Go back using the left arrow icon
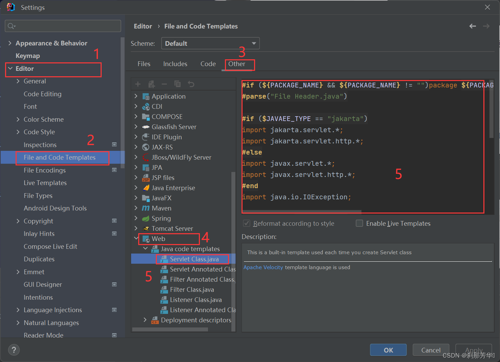This screenshot has width=500, height=362. (473, 26)
